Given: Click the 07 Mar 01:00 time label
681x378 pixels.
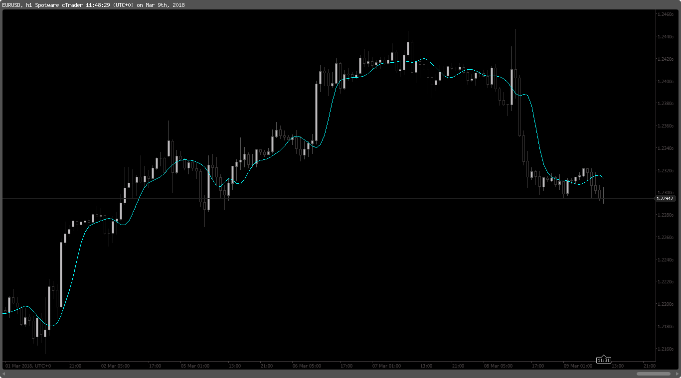Looking at the screenshot, I should (386, 366).
